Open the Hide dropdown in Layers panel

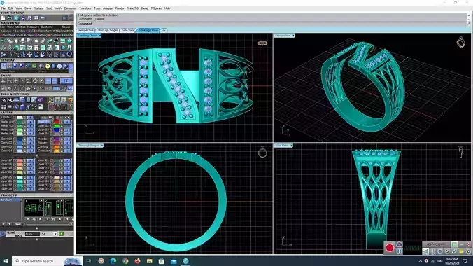pos(47,117)
